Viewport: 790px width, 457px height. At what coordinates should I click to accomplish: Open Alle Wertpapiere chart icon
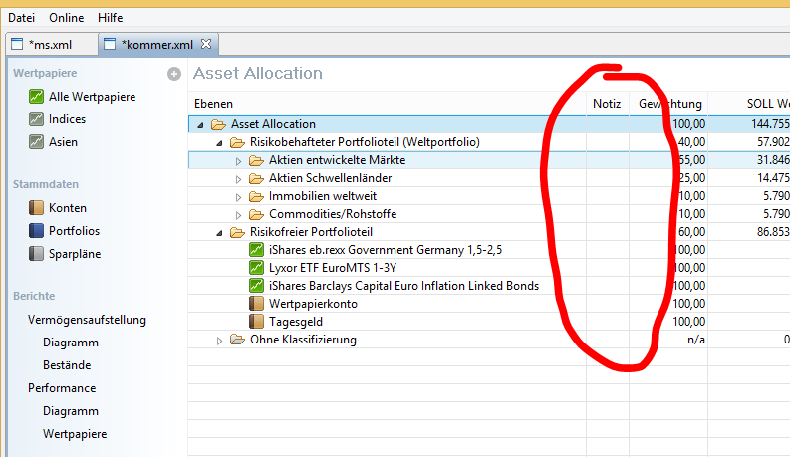pos(36,97)
